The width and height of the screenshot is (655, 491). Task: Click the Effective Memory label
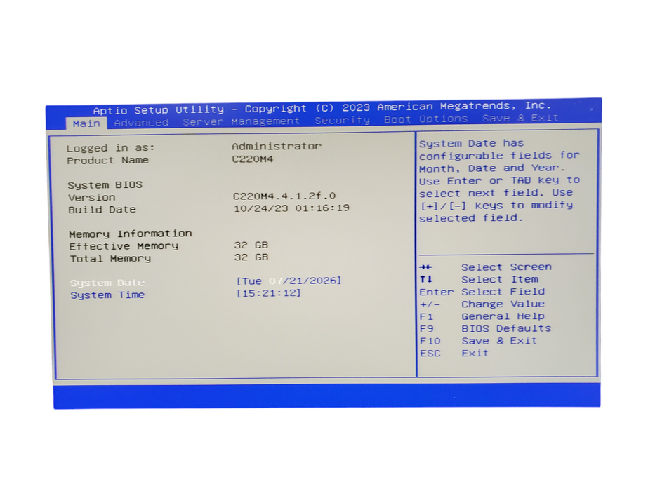click(x=124, y=246)
